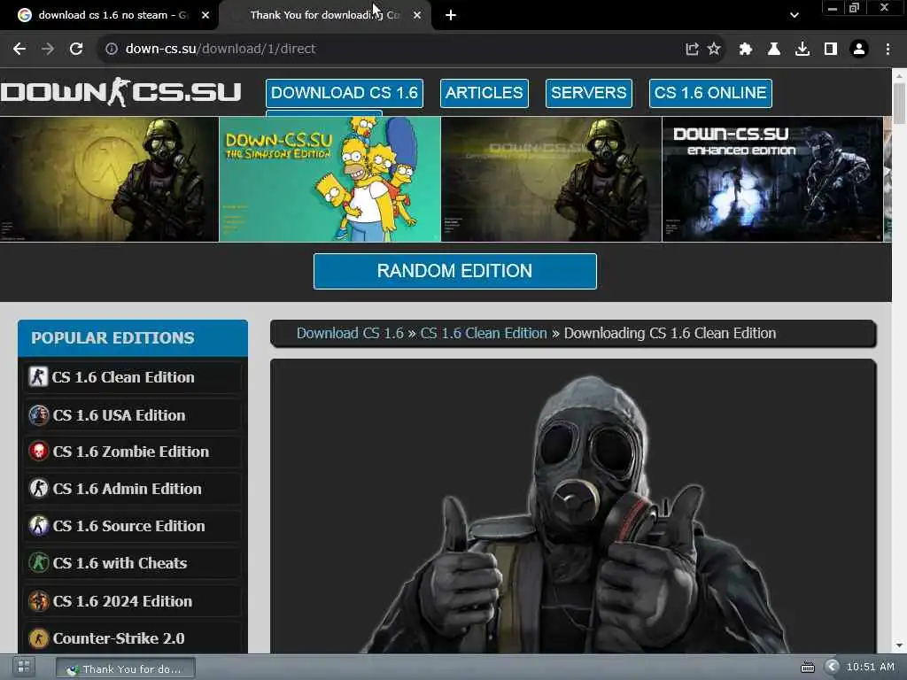Open Chrome's three-dot menu
Image resolution: width=907 pixels, height=680 pixels.
point(888,50)
